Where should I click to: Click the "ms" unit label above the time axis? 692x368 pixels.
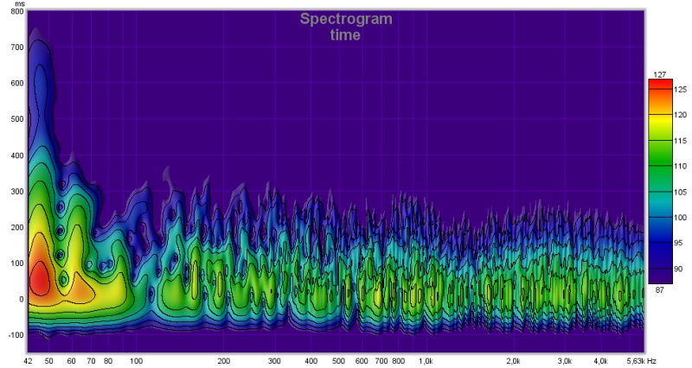click(x=20, y=4)
